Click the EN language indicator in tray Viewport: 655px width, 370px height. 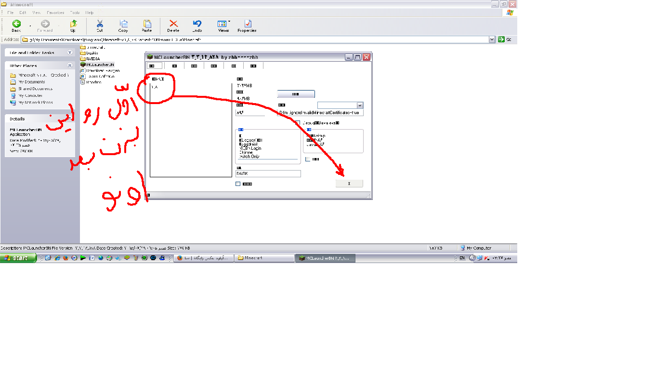coord(462,258)
